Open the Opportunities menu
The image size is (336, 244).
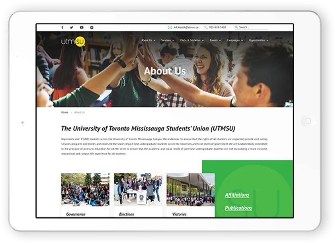(257, 40)
